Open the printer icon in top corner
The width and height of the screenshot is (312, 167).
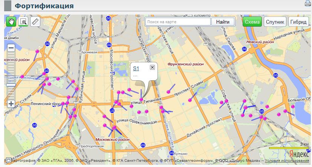coord(308,5)
